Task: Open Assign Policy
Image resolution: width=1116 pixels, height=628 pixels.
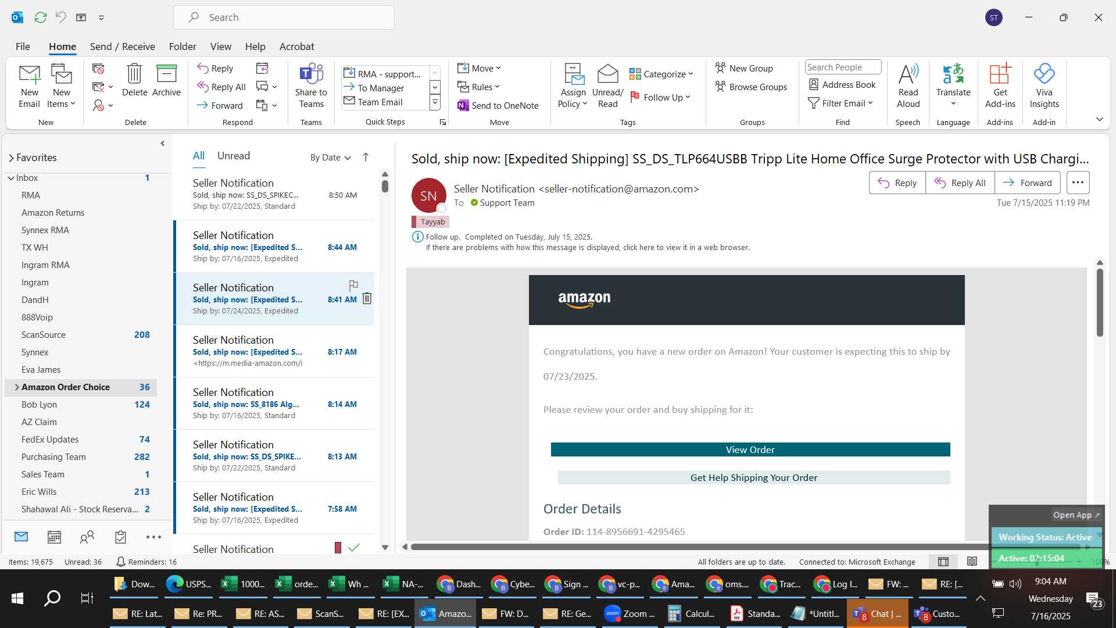Action: (573, 86)
